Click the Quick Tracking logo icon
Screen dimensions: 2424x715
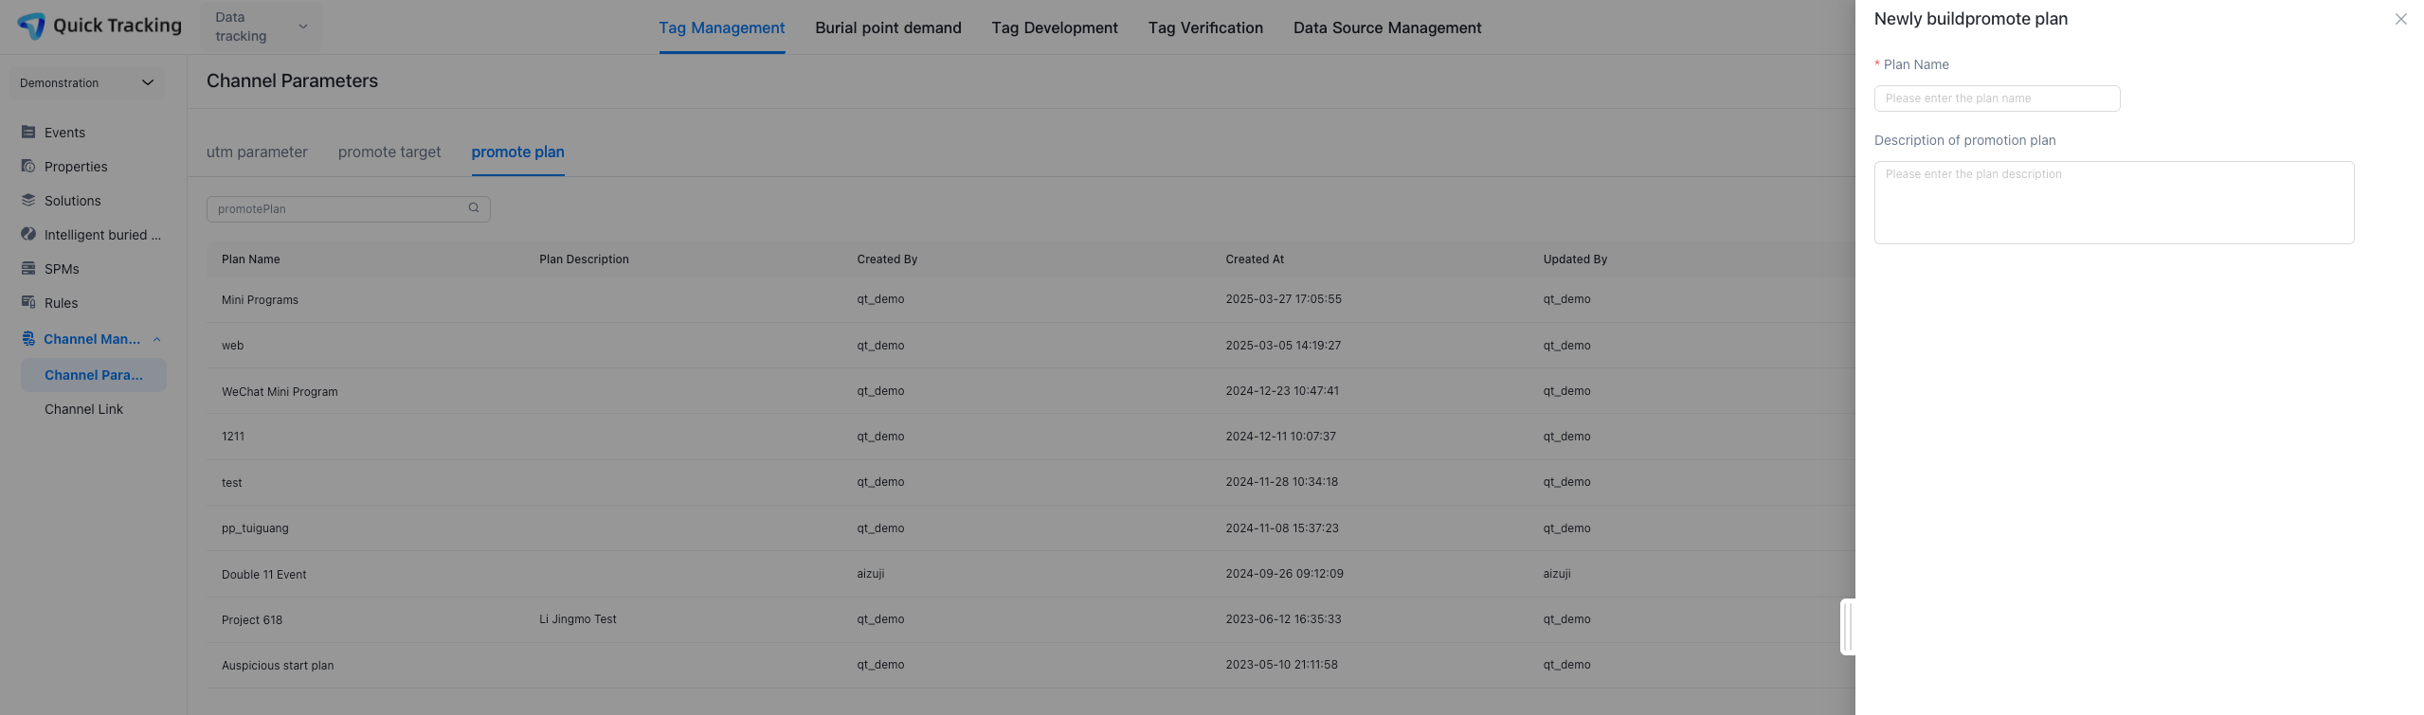31,26
